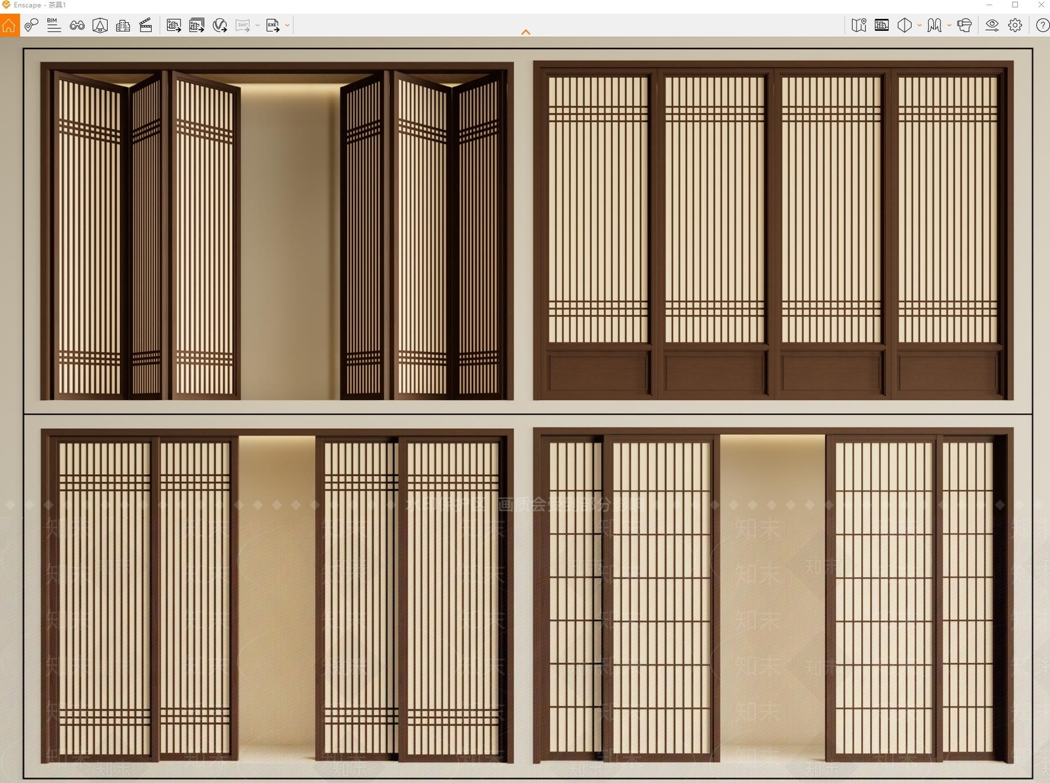This screenshot has width=1050, height=783.
Task: Open Visual Settings eye icon
Action: (x=992, y=26)
